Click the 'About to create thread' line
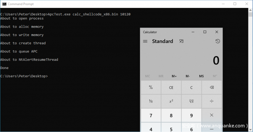253x132 pixels. (x=23, y=43)
